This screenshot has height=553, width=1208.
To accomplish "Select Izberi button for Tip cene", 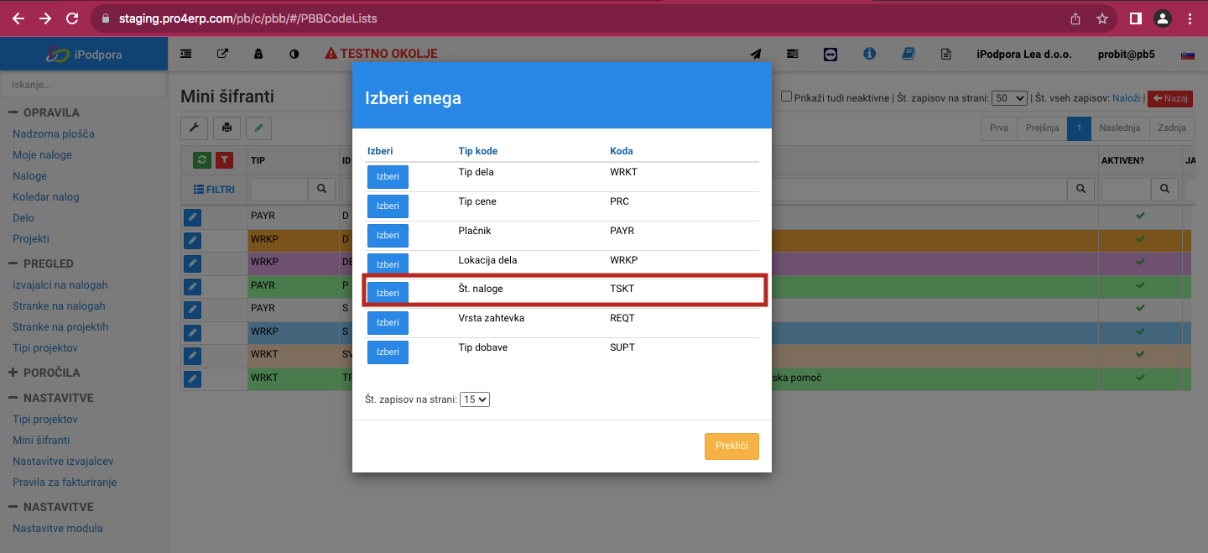I will tap(388, 206).
